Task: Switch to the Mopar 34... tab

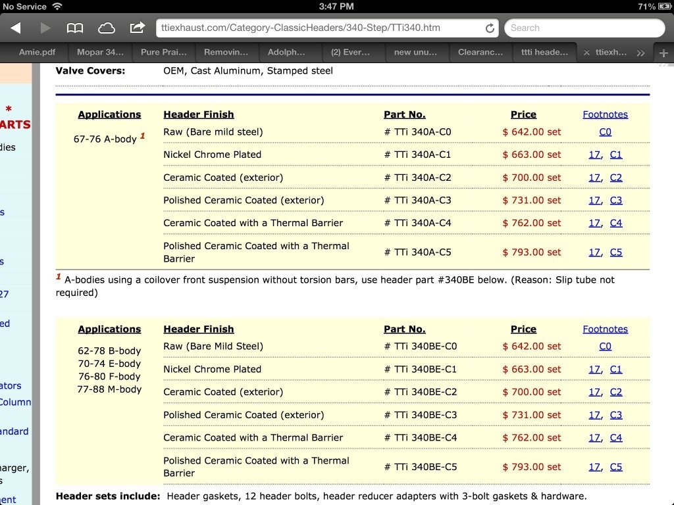Action: tap(100, 53)
